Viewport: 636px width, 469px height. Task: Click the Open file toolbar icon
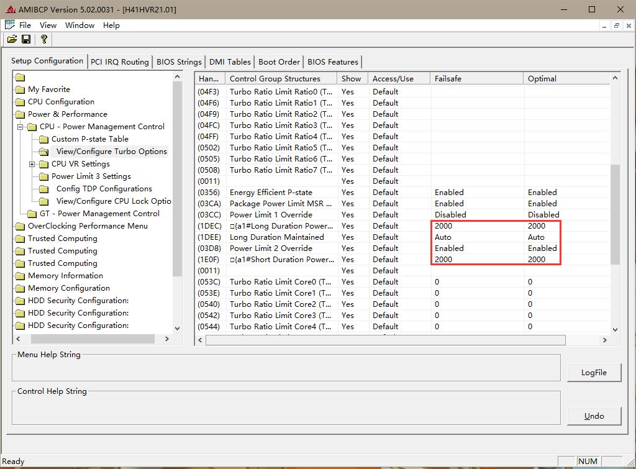(12, 39)
